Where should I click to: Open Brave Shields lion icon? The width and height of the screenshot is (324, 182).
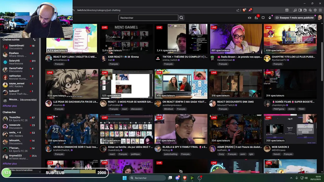click(244, 10)
